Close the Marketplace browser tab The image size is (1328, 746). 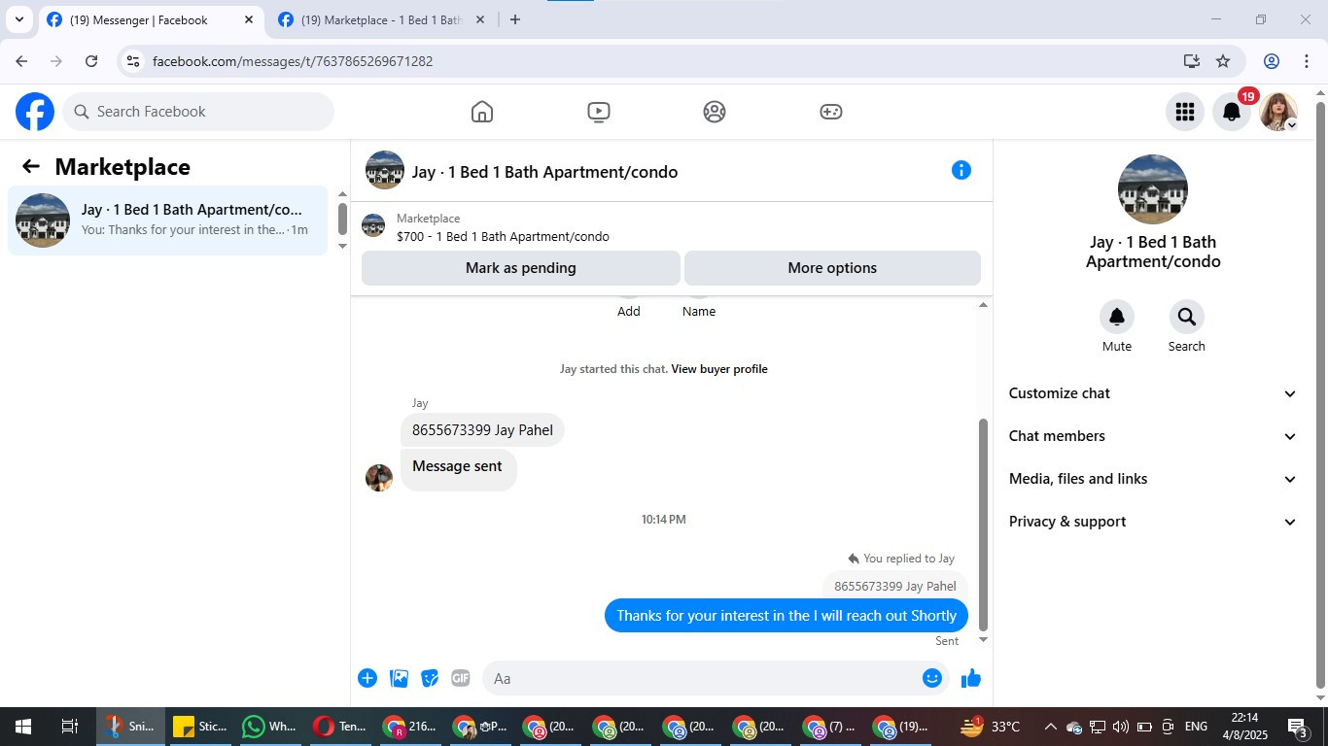479,19
